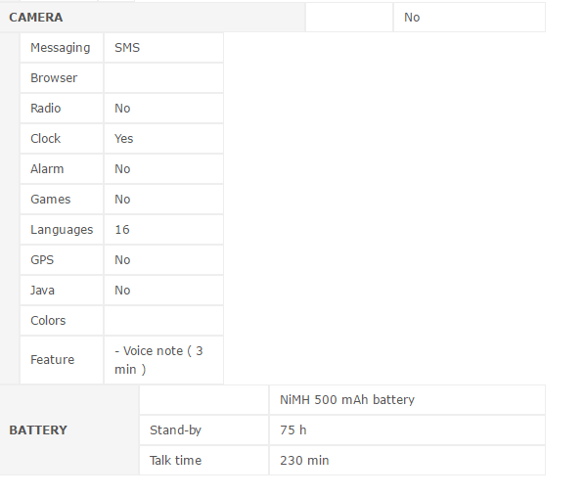Click the Stand-by label cell
This screenshot has height=497, width=584.
point(203,430)
